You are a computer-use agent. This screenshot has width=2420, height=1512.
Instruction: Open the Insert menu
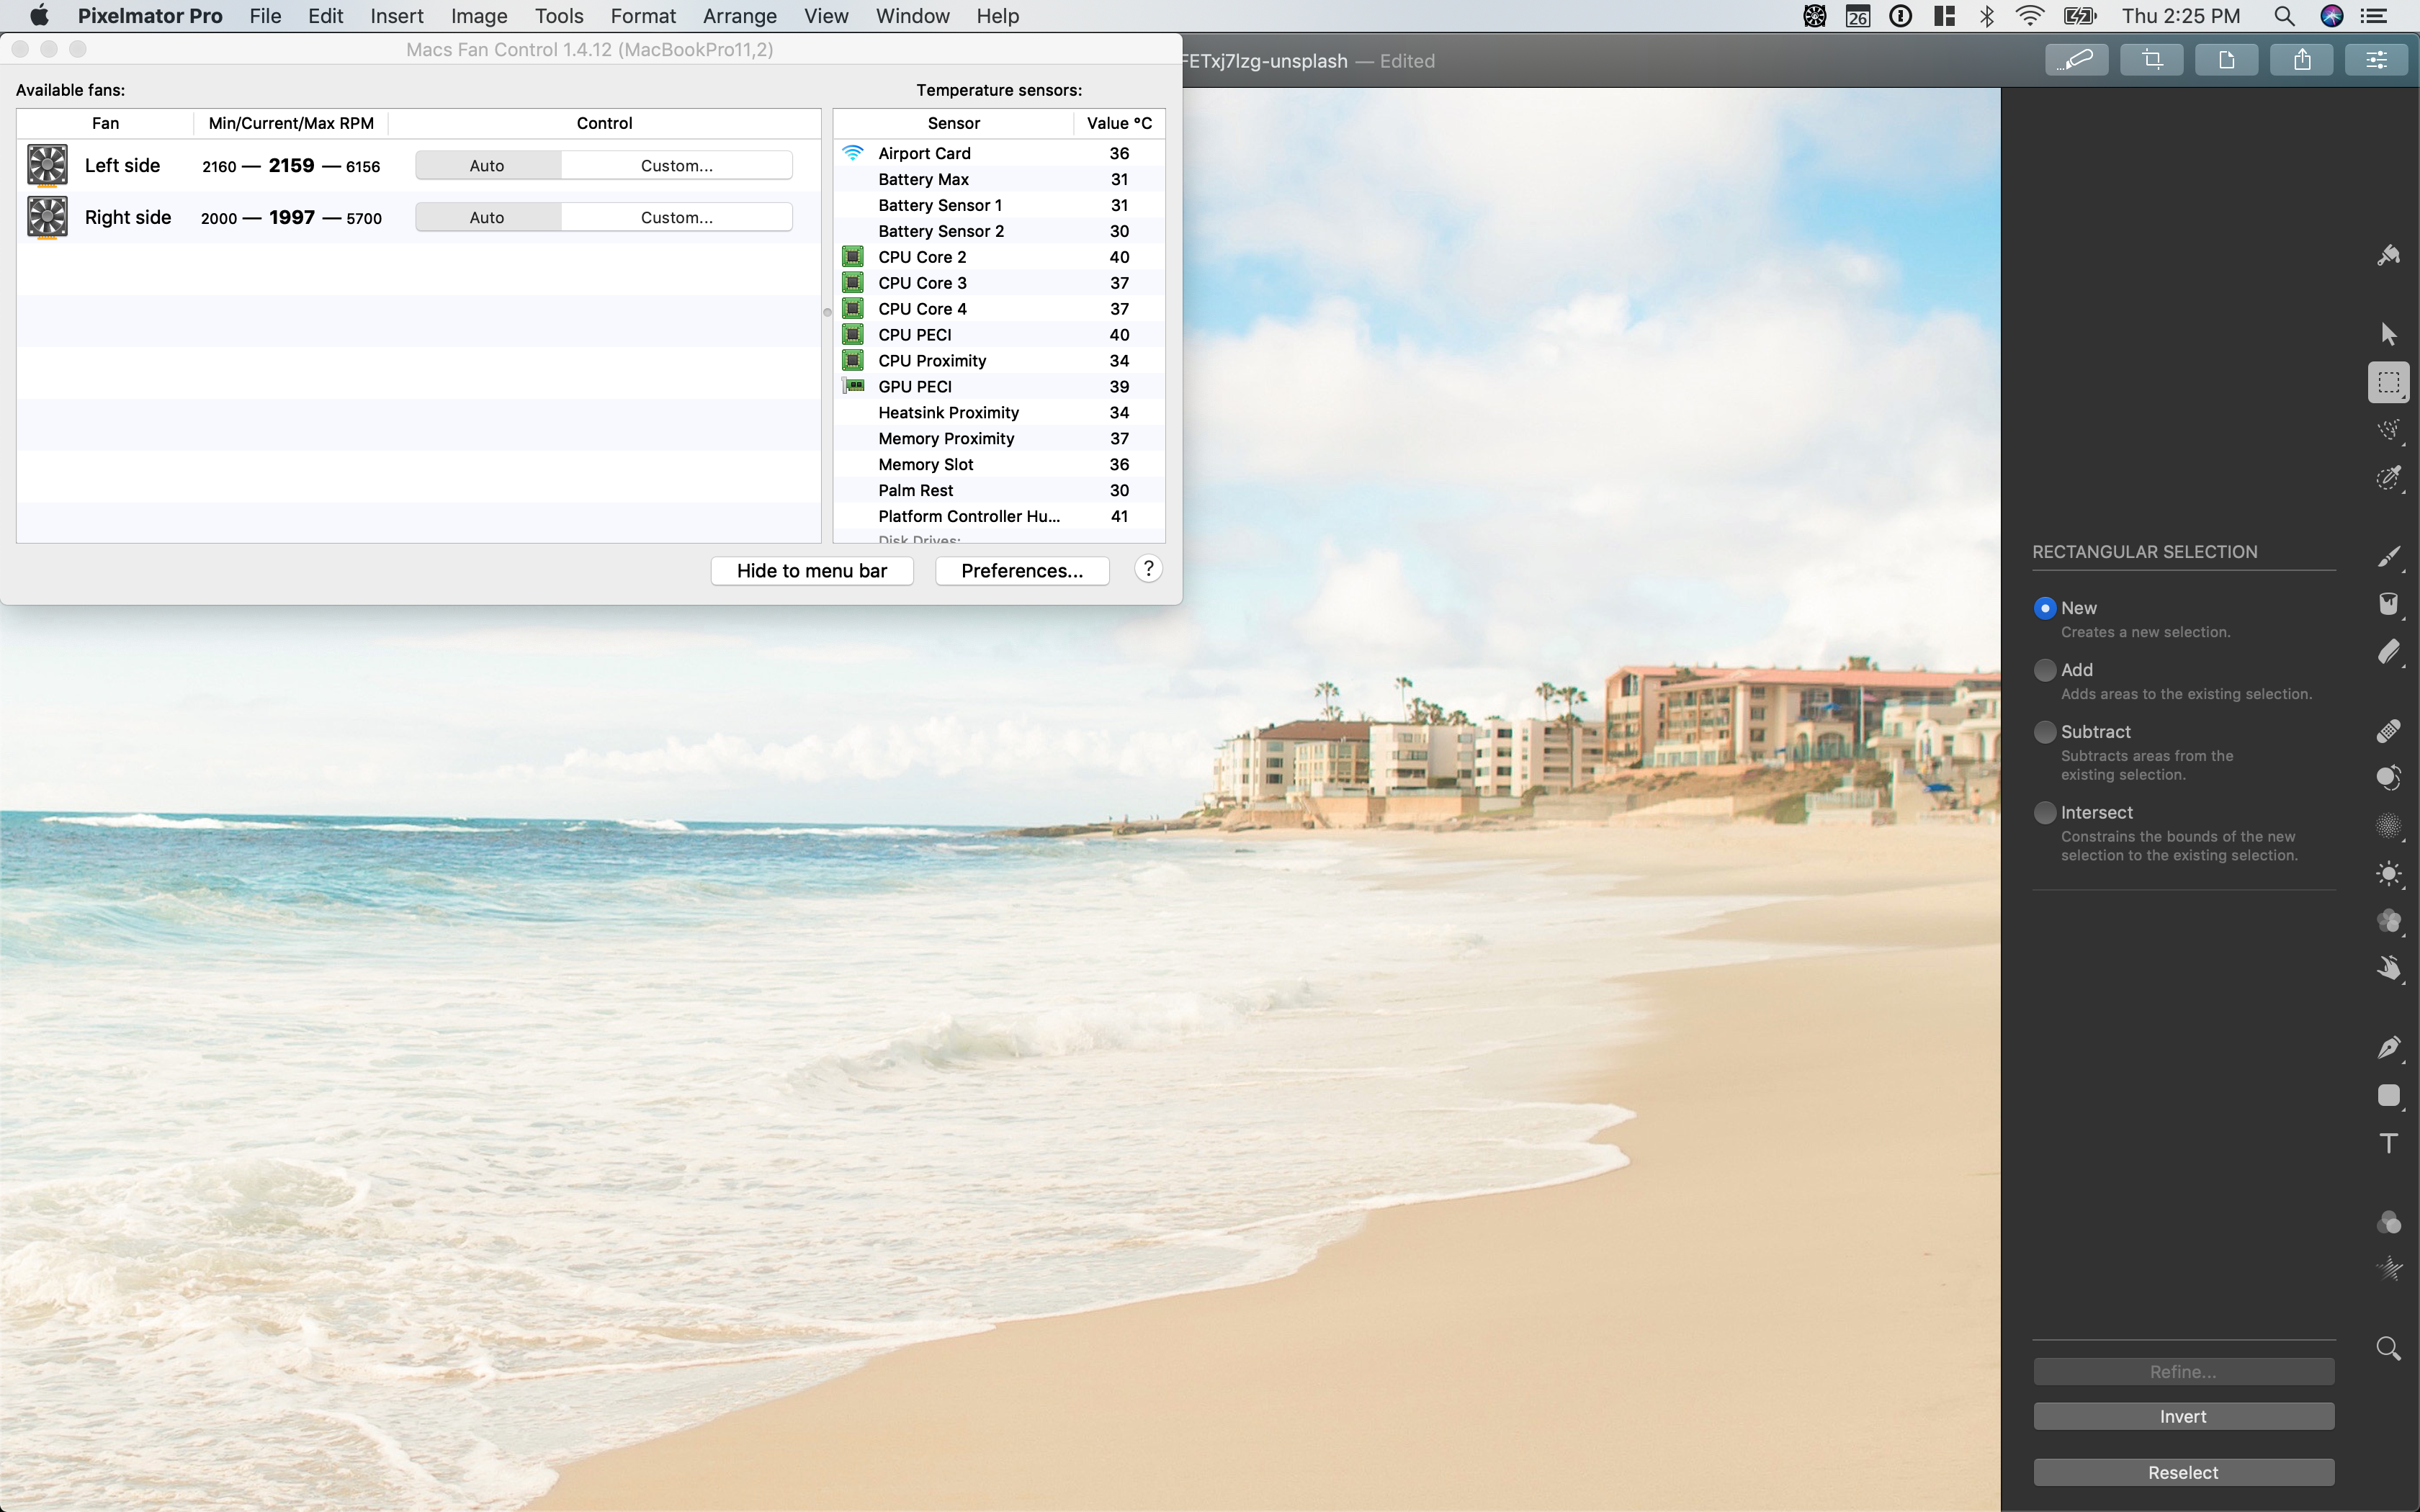pyautogui.click(x=396, y=16)
